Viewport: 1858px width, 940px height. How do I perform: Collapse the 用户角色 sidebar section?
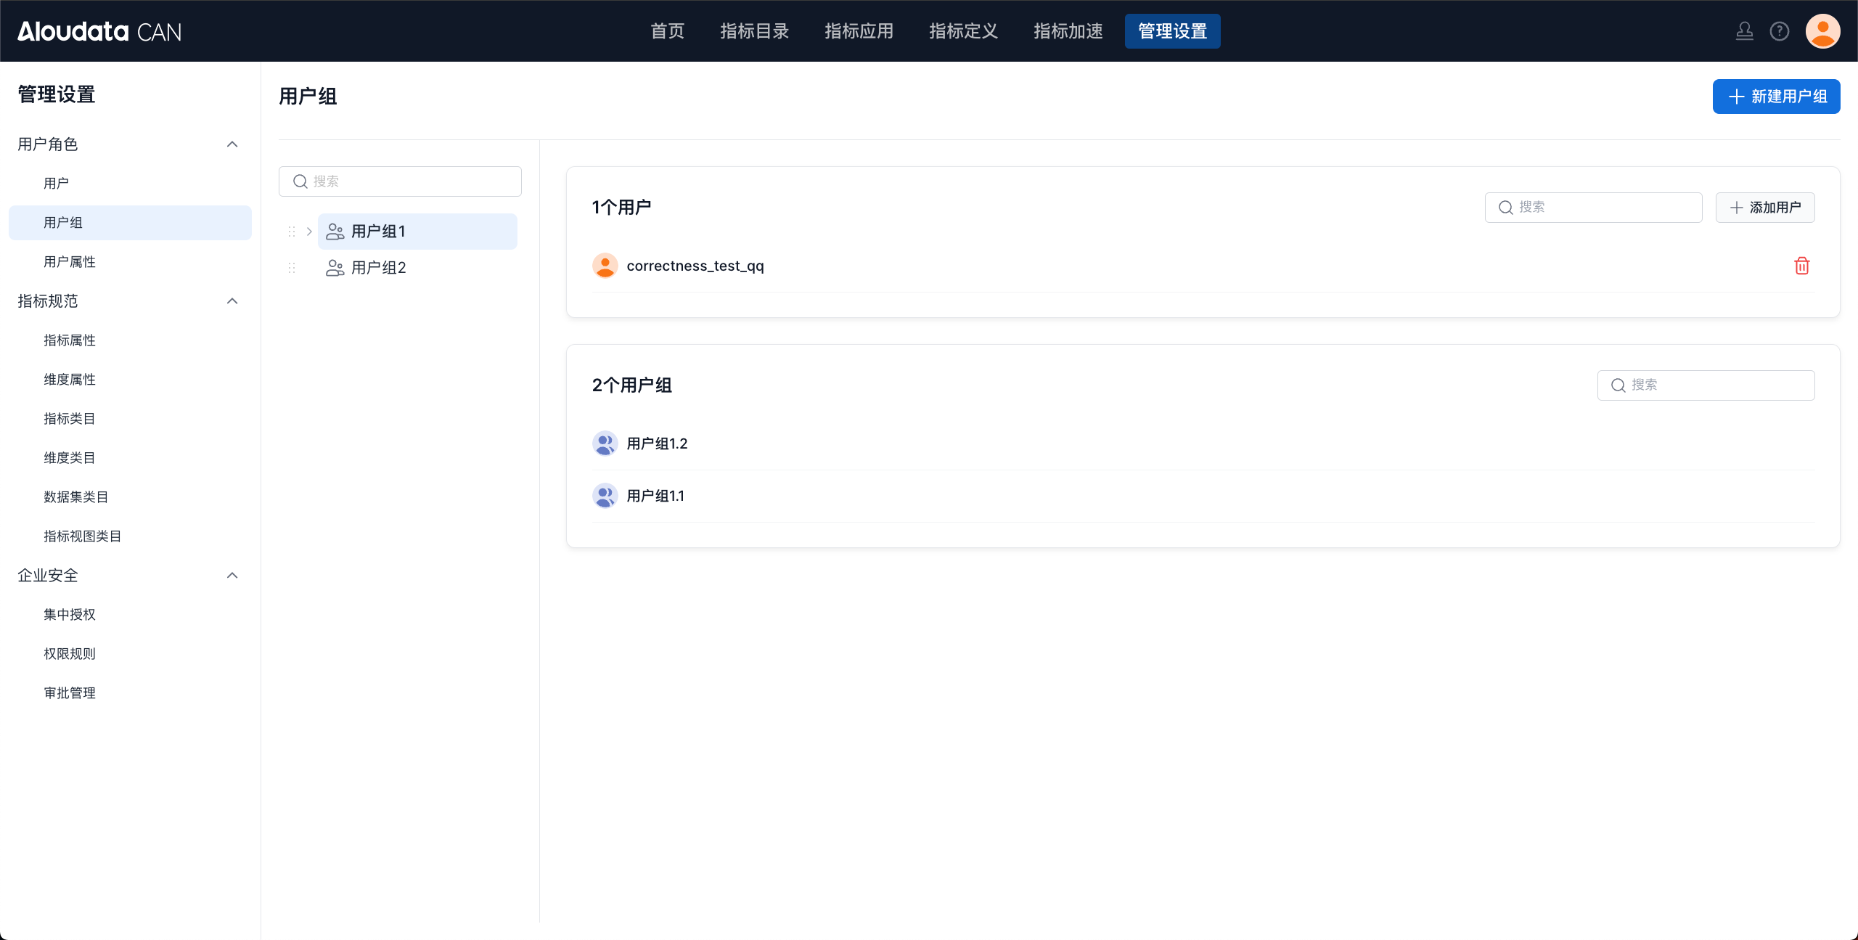point(232,144)
